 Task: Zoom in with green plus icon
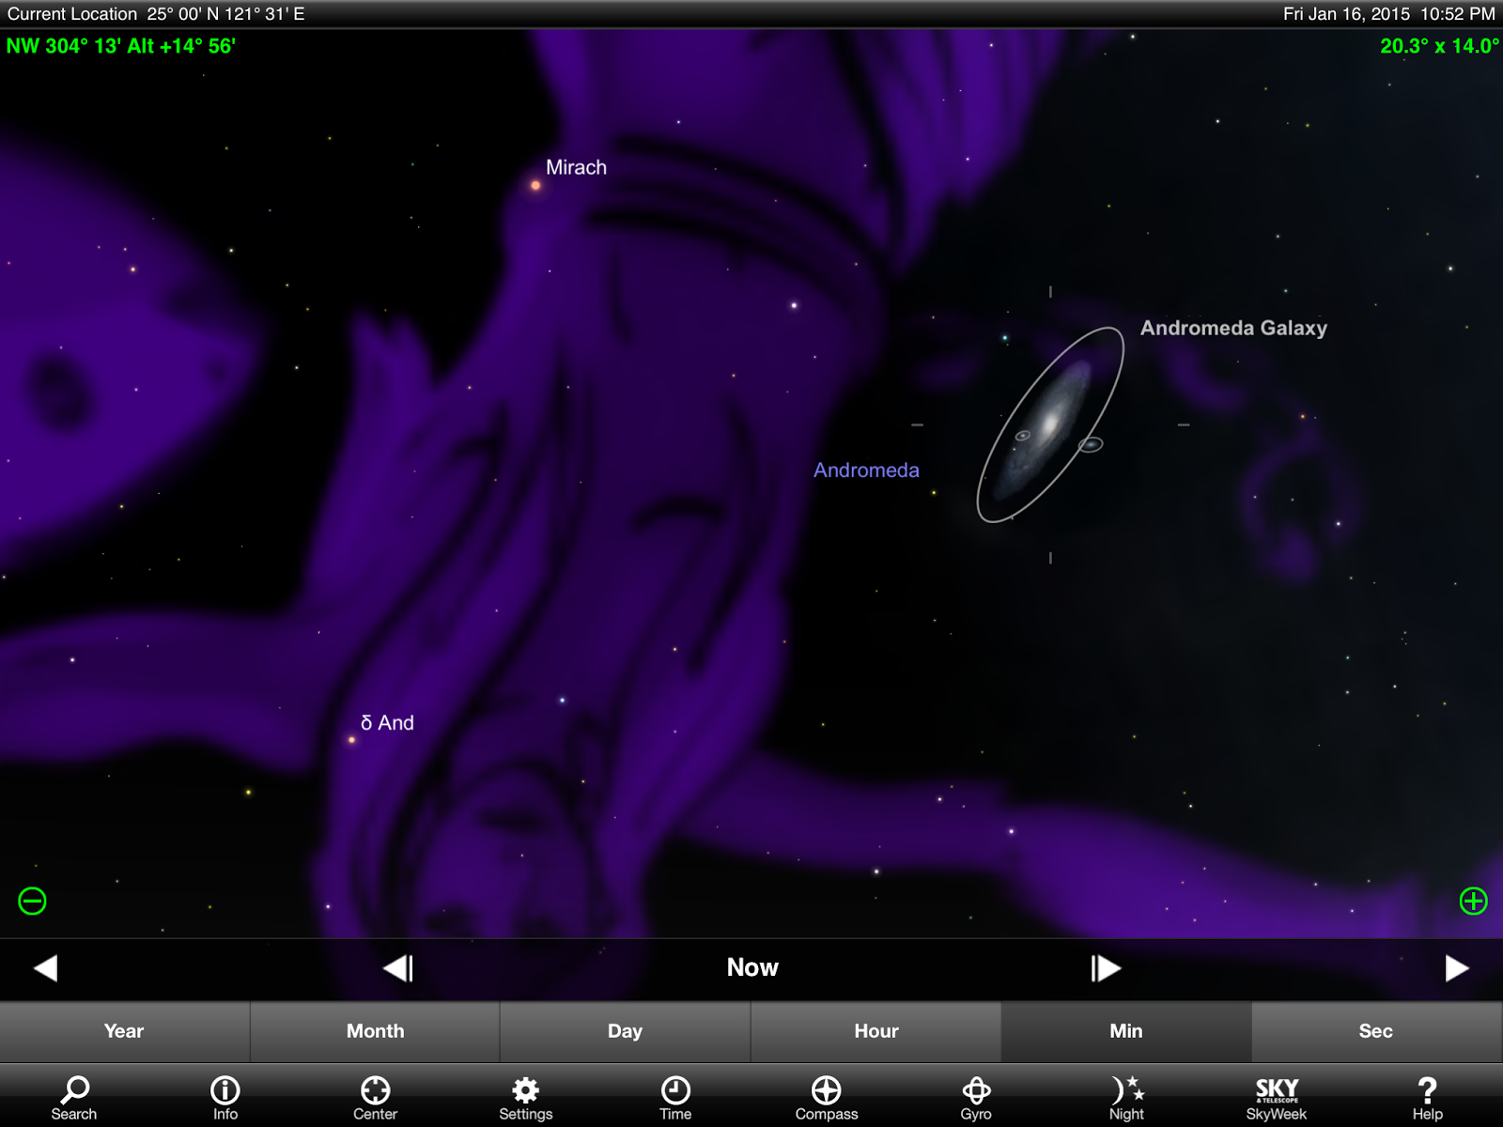(1473, 902)
